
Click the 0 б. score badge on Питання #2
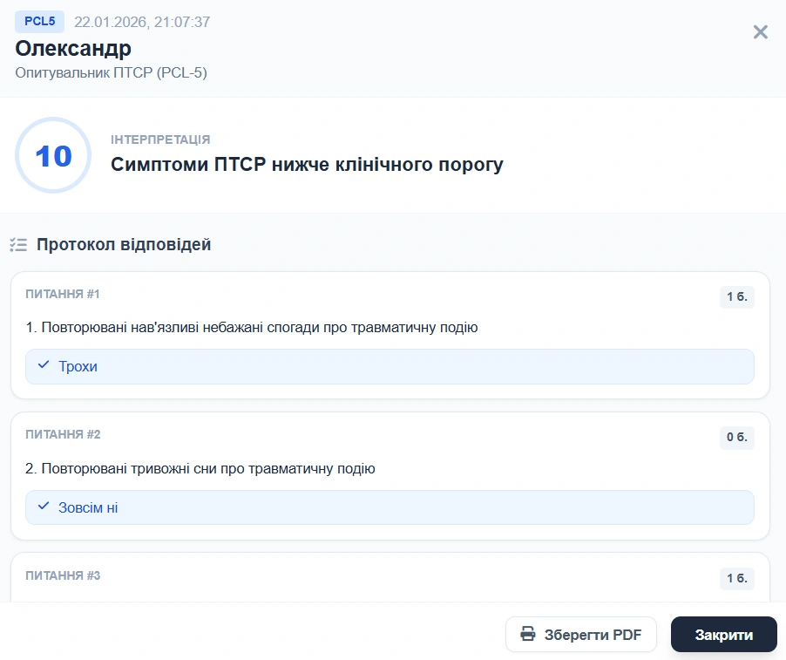pyautogui.click(x=736, y=439)
